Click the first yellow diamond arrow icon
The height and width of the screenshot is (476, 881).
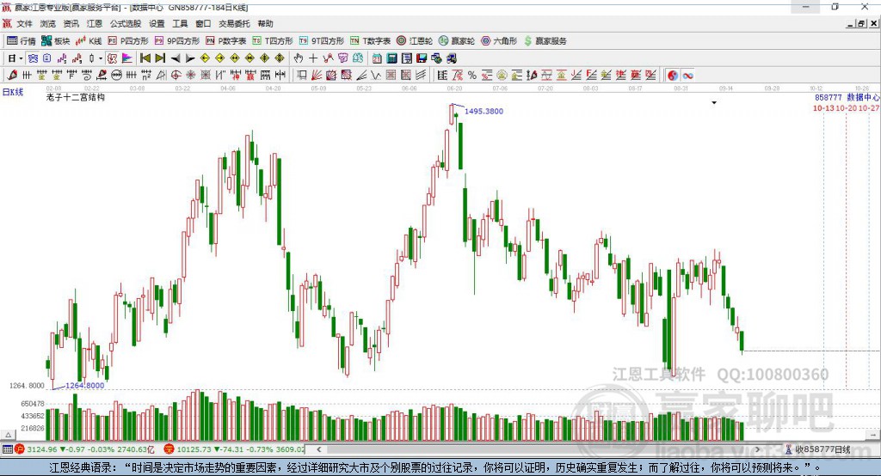point(205,58)
